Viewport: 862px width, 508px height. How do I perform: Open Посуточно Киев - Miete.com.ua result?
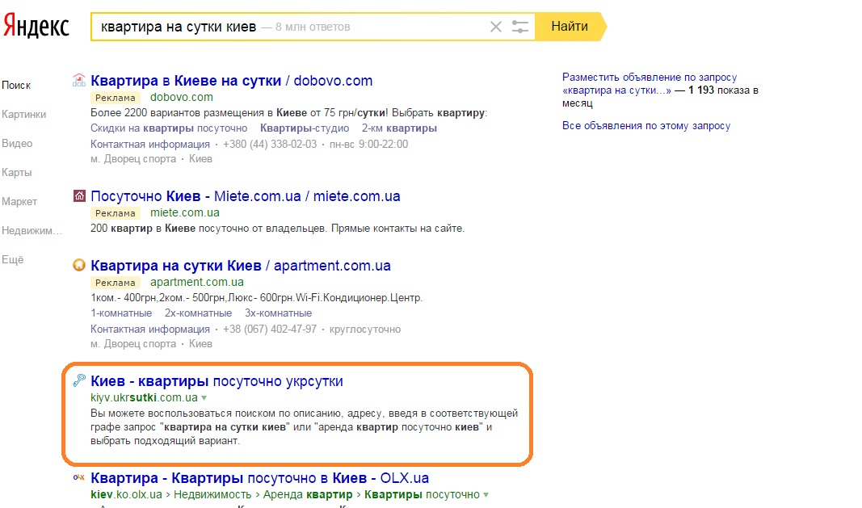245,196
